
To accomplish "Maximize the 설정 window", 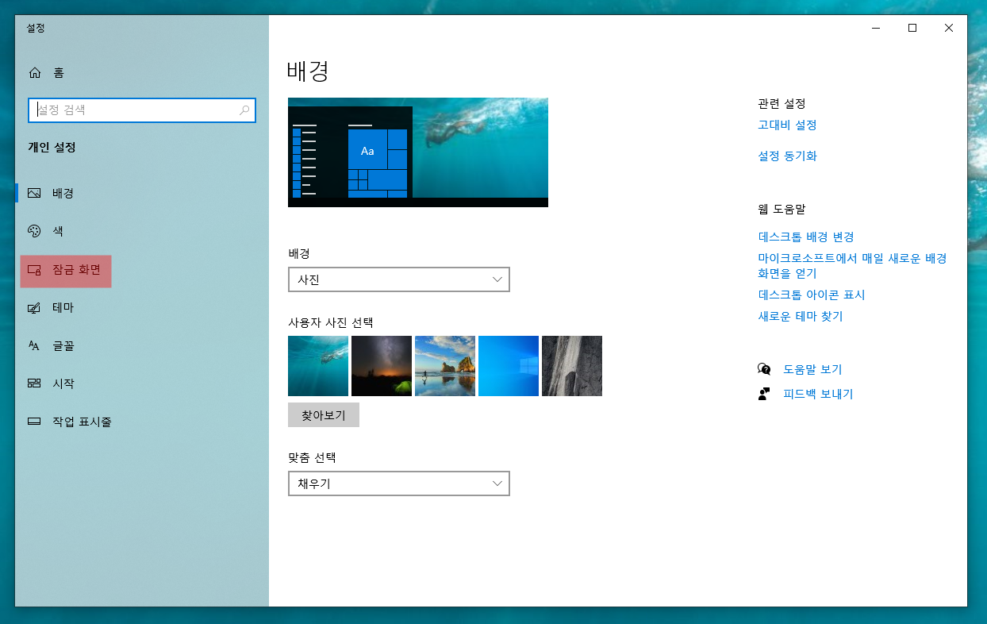I will tap(912, 28).
